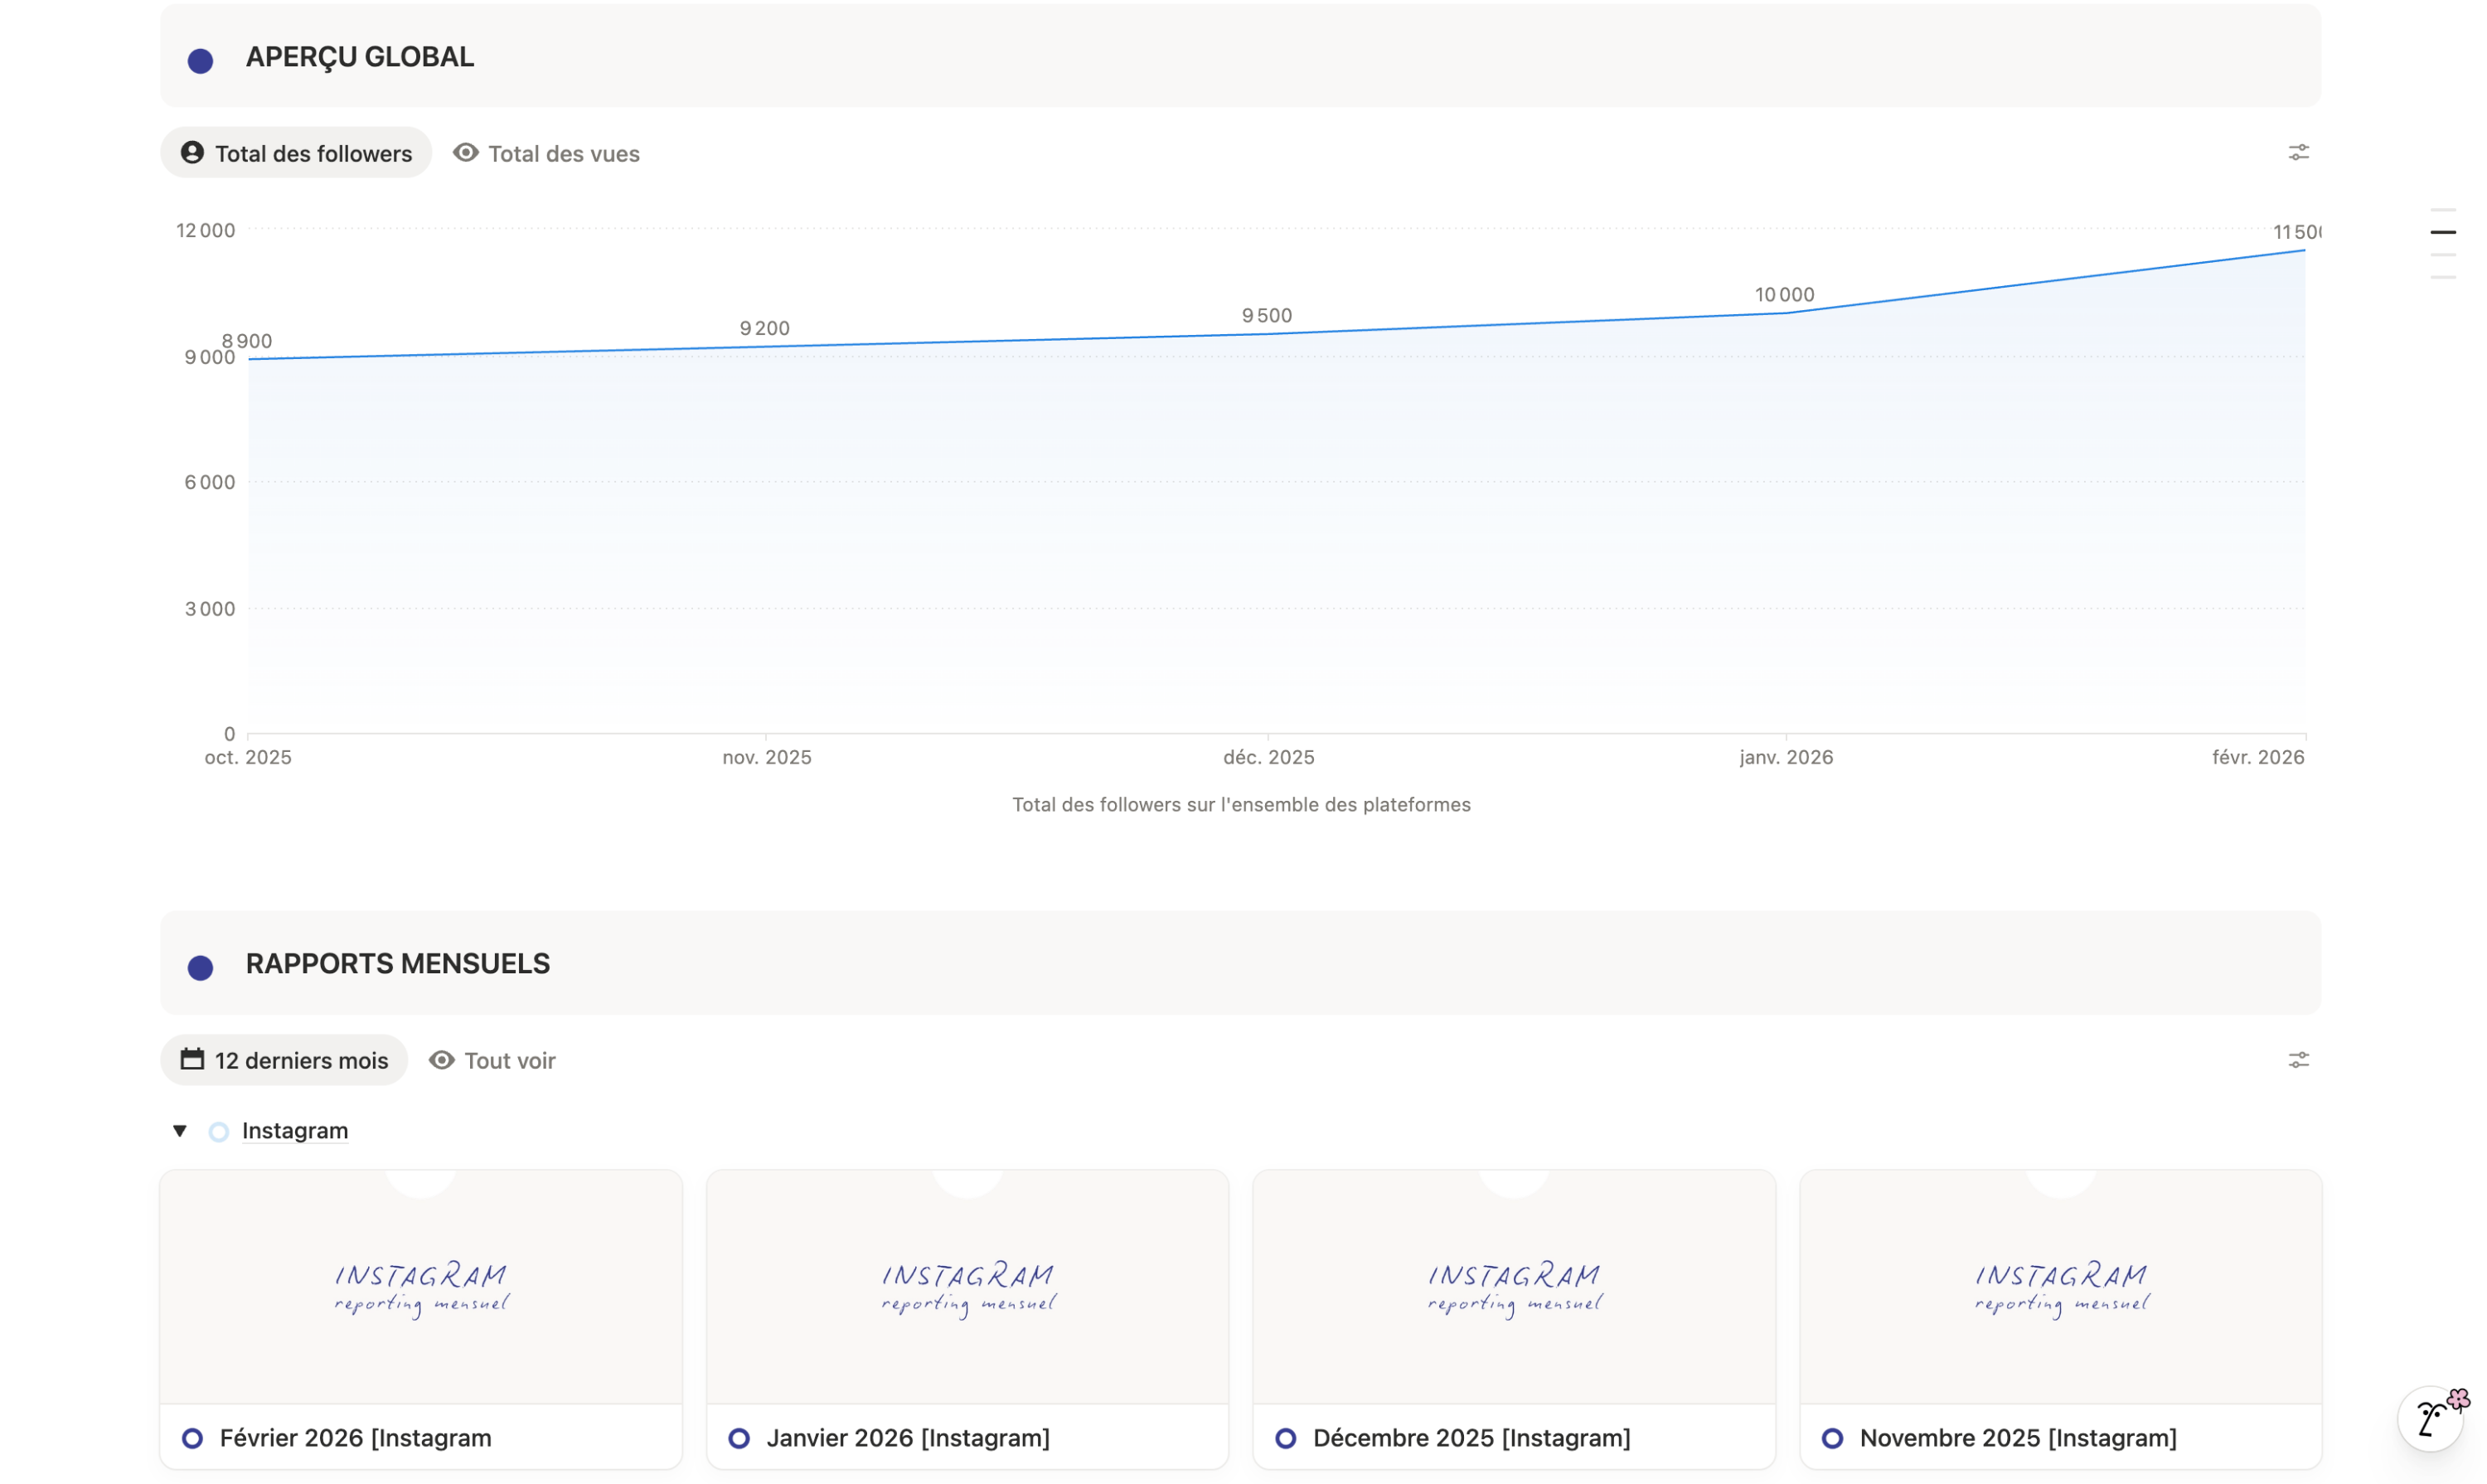Image resolution: width=2487 pixels, height=1484 pixels.
Task: Collapse the Instagram group triangle
Action: pyautogui.click(x=179, y=1131)
